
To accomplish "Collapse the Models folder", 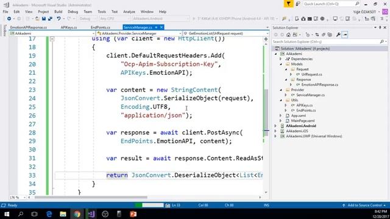I will click(281, 64).
